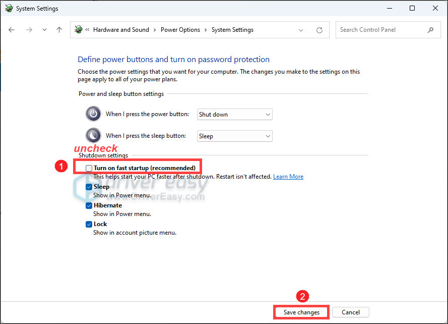Click the up-one-level arrow
448x324 pixels.
pos(59,30)
